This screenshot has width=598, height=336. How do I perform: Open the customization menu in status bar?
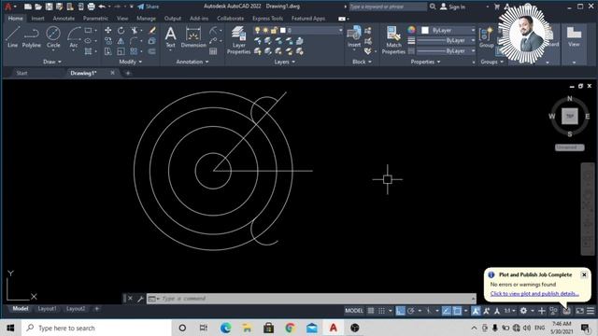(591, 311)
